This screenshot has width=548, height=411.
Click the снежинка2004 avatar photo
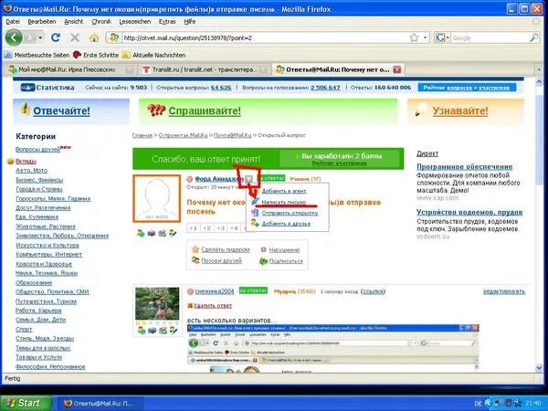point(157,304)
